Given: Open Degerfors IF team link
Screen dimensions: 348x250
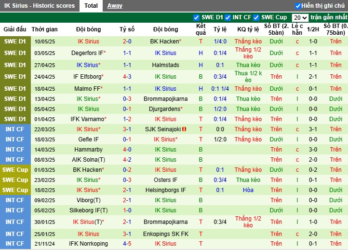Looking at the screenshot, I should (x=87, y=53).
